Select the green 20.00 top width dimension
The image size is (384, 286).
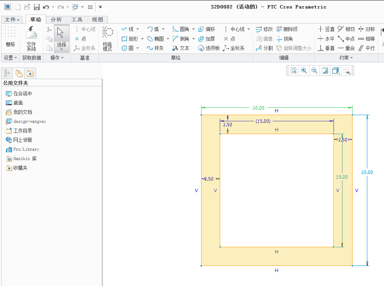[x=258, y=108]
